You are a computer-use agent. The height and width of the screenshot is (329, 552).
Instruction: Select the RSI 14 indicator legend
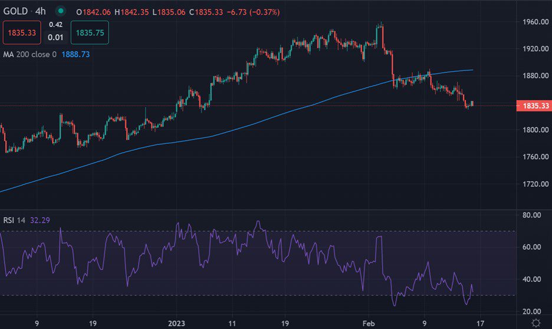[14, 221]
